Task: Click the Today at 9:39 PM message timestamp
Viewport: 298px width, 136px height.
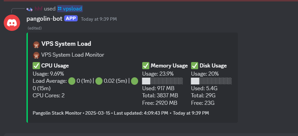Action: 99,19
